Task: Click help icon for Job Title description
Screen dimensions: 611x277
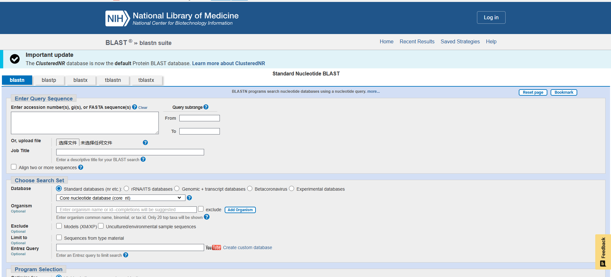Action: [x=143, y=160]
